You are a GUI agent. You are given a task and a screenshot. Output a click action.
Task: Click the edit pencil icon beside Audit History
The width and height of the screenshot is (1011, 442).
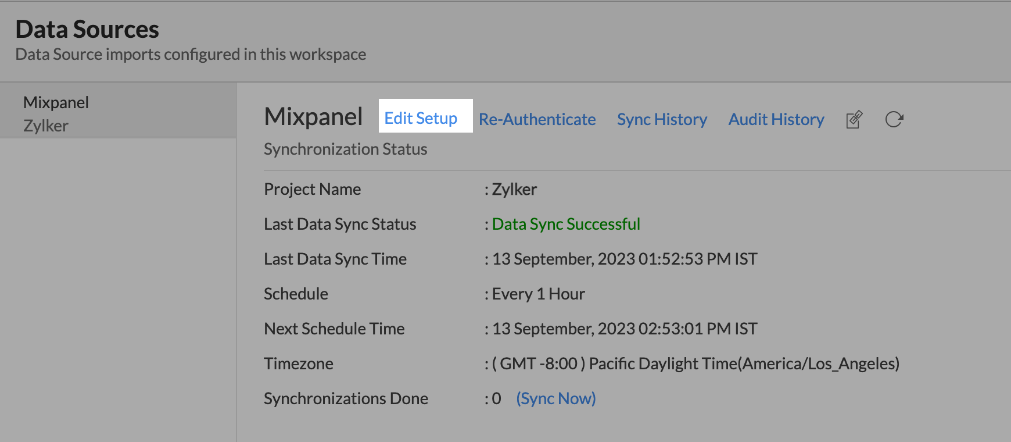tap(854, 119)
